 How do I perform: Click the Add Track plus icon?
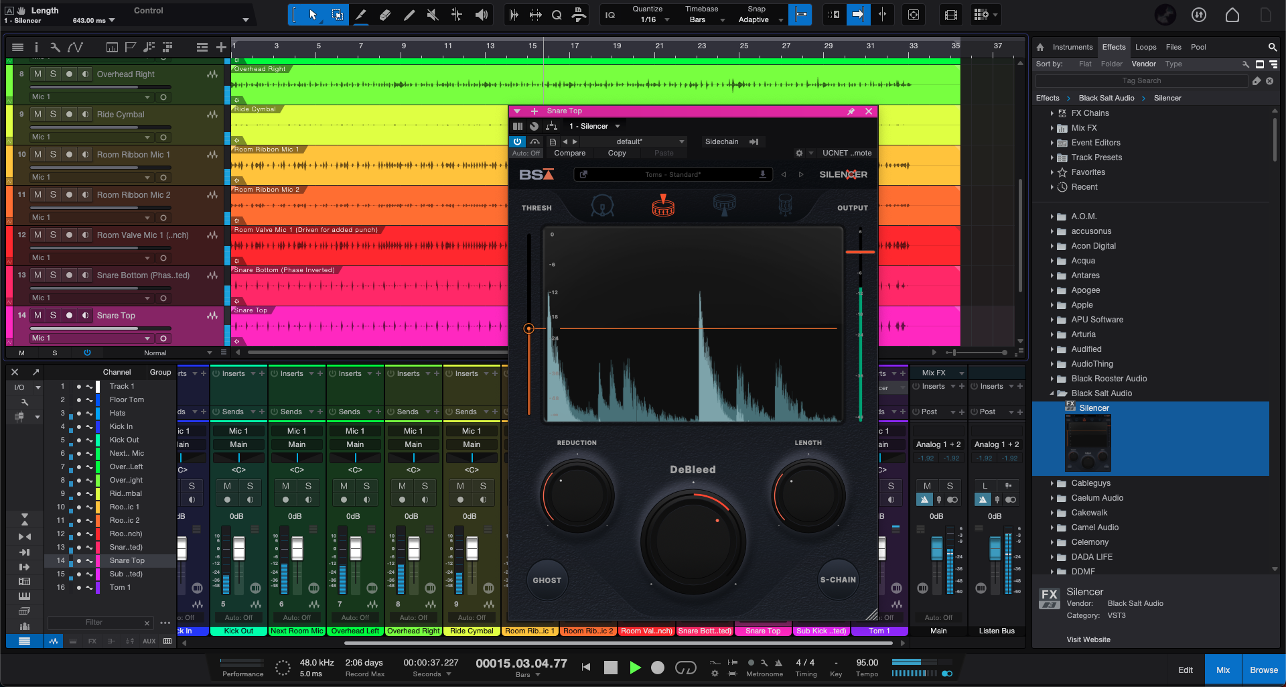[221, 47]
